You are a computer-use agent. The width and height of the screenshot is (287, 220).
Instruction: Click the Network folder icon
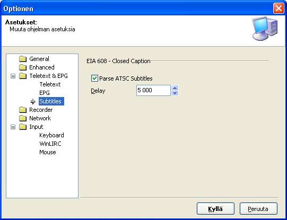pyautogui.click(x=23, y=118)
